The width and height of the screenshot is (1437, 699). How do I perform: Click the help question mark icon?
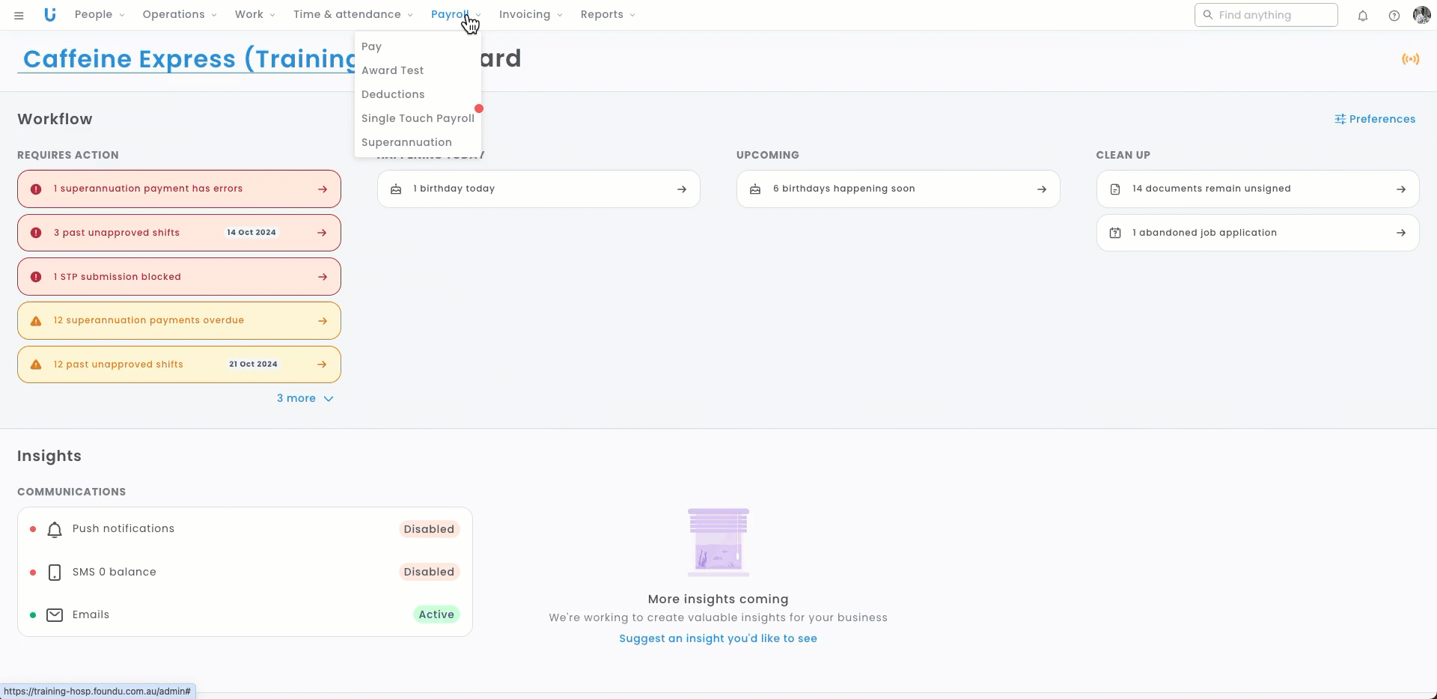(1394, 16)
